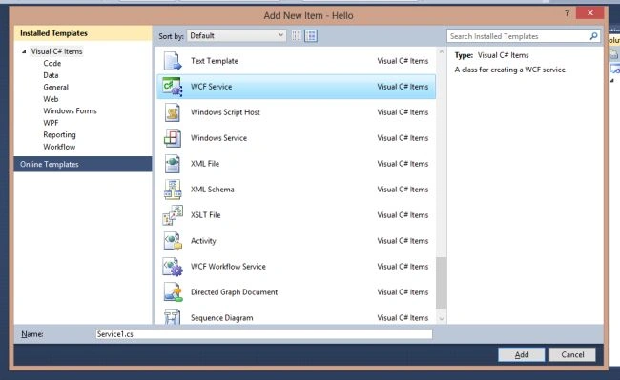This screenshot has width=620, height=380.
Task: Select the "Windows Script Host" label
Action: 225,112
